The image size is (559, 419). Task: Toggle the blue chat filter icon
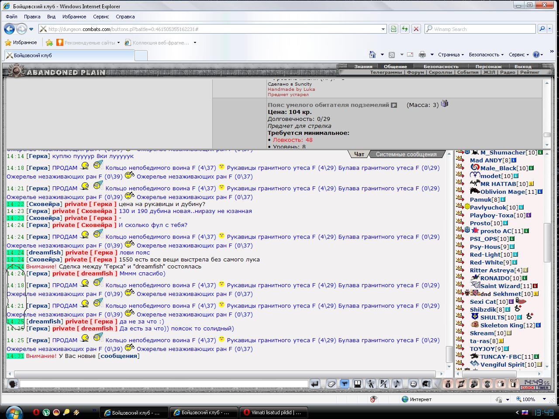[345, 384]
